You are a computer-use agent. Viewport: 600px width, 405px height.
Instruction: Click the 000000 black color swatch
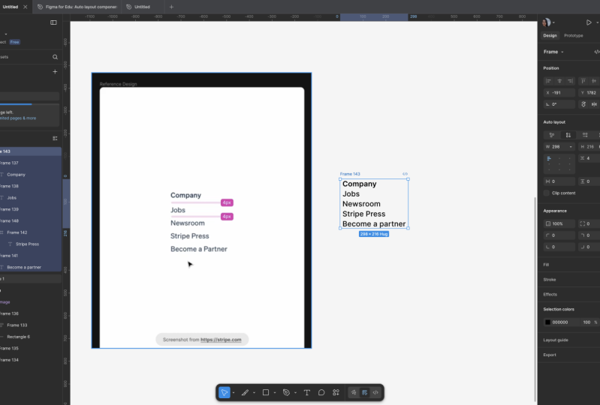[547, 322]
